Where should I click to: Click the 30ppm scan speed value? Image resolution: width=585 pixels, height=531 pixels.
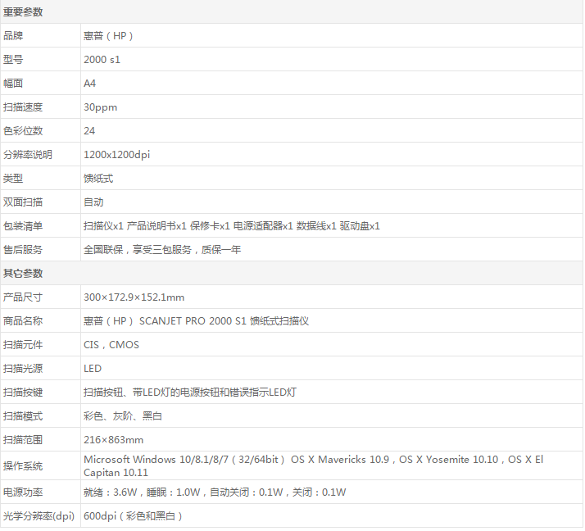tap(98, 107)
